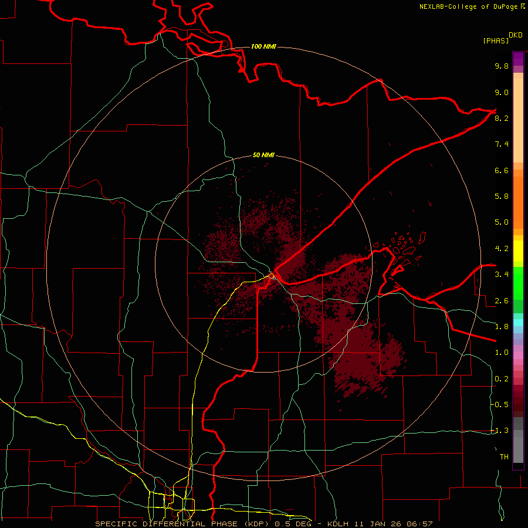Click the 11 JAN 26 date text
The image size is (528, 528).
tap(377, 524)
